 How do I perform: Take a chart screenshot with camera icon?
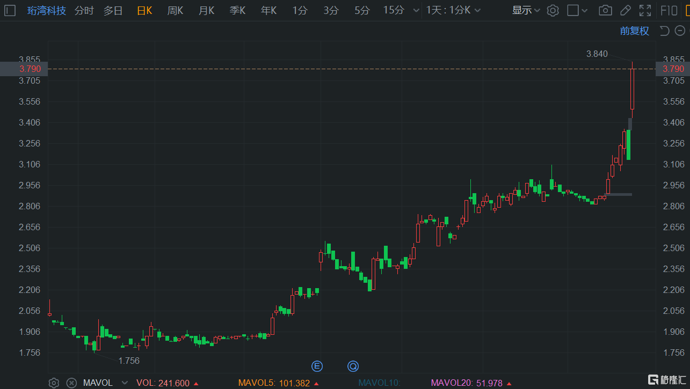[605, 10]
